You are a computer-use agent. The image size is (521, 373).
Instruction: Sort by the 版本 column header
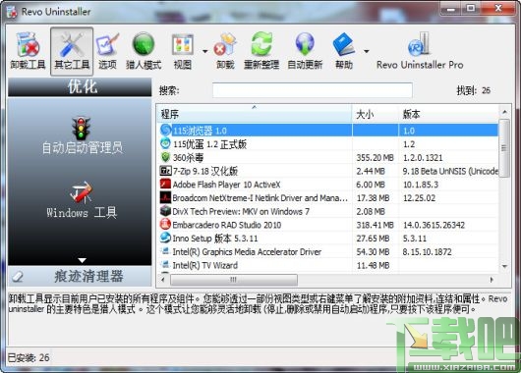449,115
